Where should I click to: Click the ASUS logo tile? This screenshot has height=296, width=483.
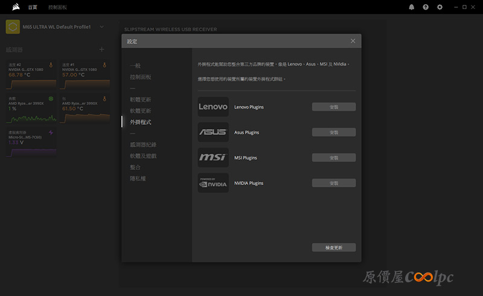pyautogui.click(x=213, y=132)
